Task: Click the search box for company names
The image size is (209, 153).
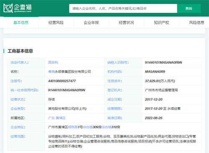Action: click(x=123, y=8)
